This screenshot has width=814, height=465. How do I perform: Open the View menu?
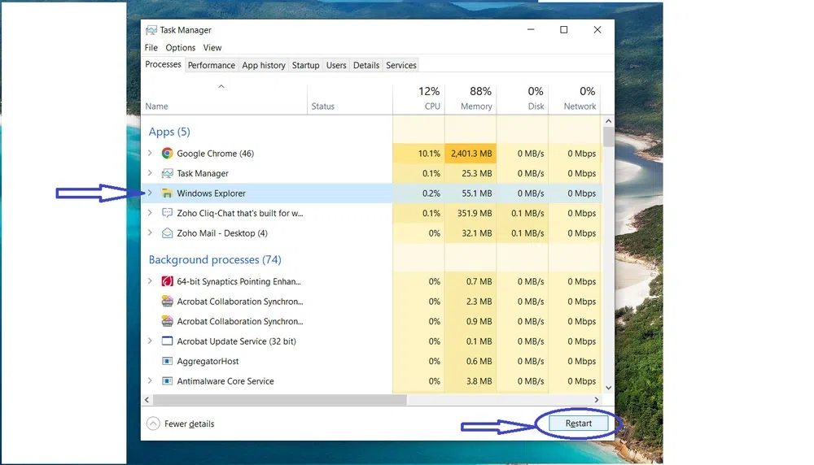(x=212, y=48)
